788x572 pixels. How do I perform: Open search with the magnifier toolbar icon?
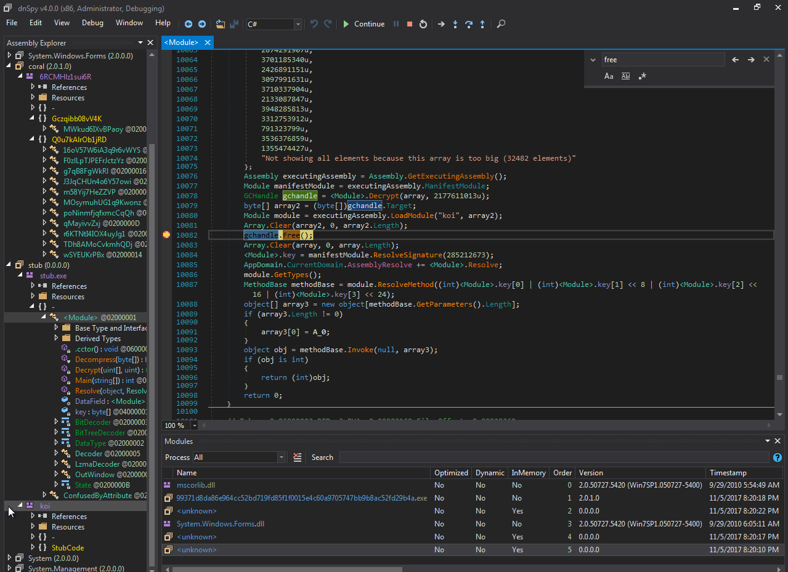tap(501, 24)
